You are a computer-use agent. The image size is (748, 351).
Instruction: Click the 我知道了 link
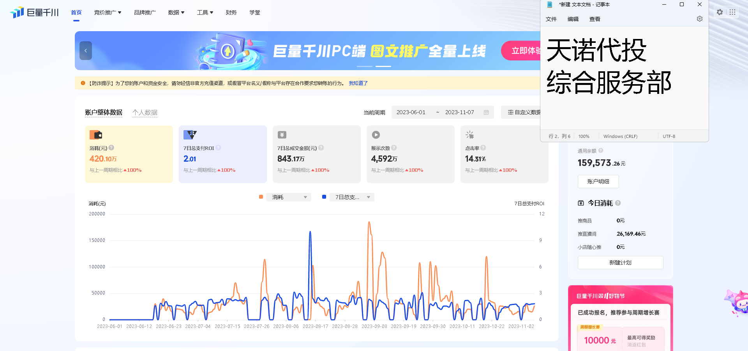[x=358, y=83]
